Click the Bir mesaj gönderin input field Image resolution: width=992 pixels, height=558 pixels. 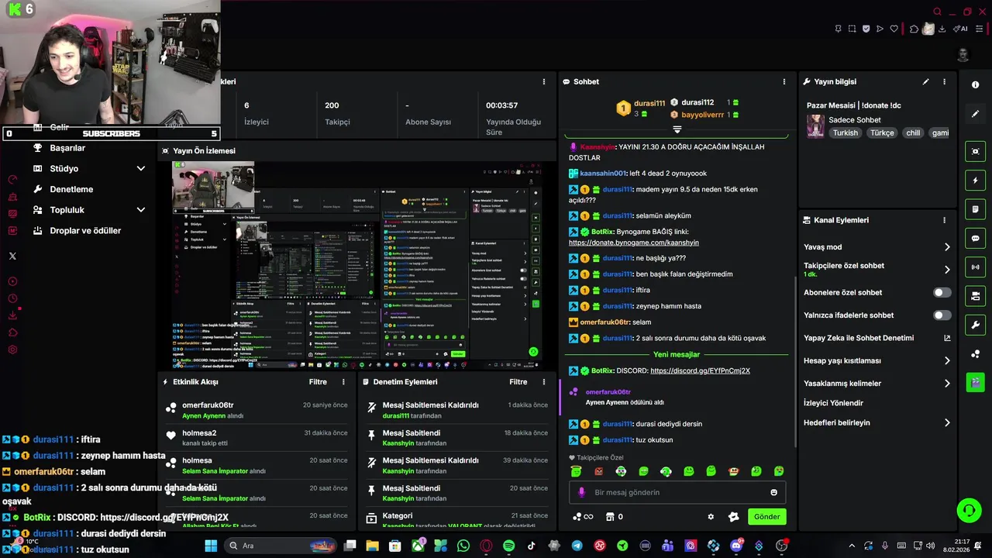677,492
